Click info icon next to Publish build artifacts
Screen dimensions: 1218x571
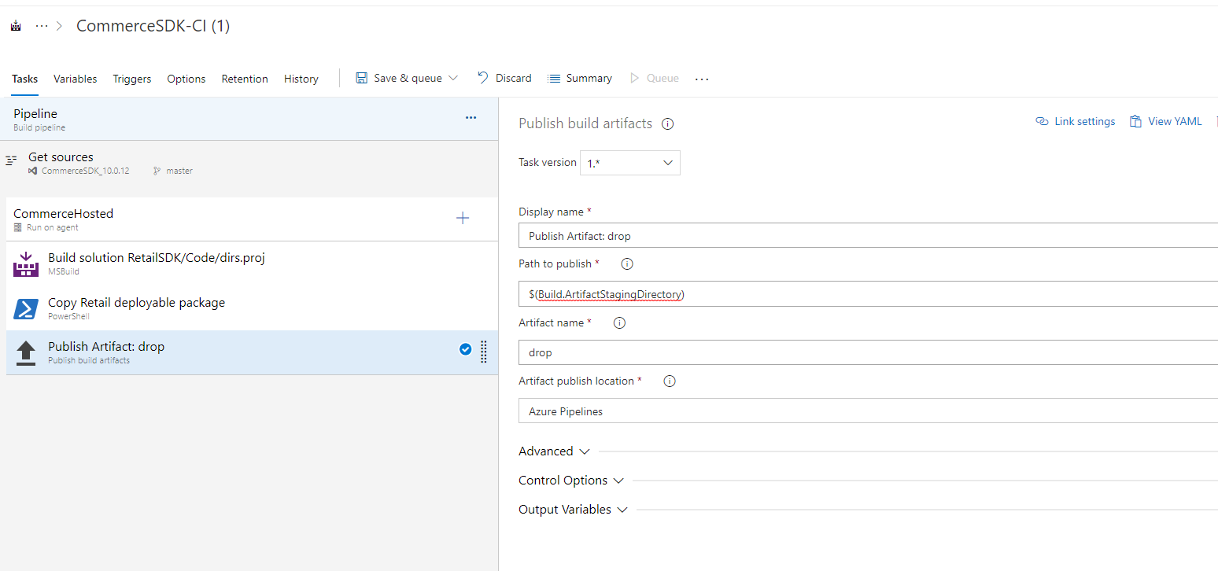point(668,123)
